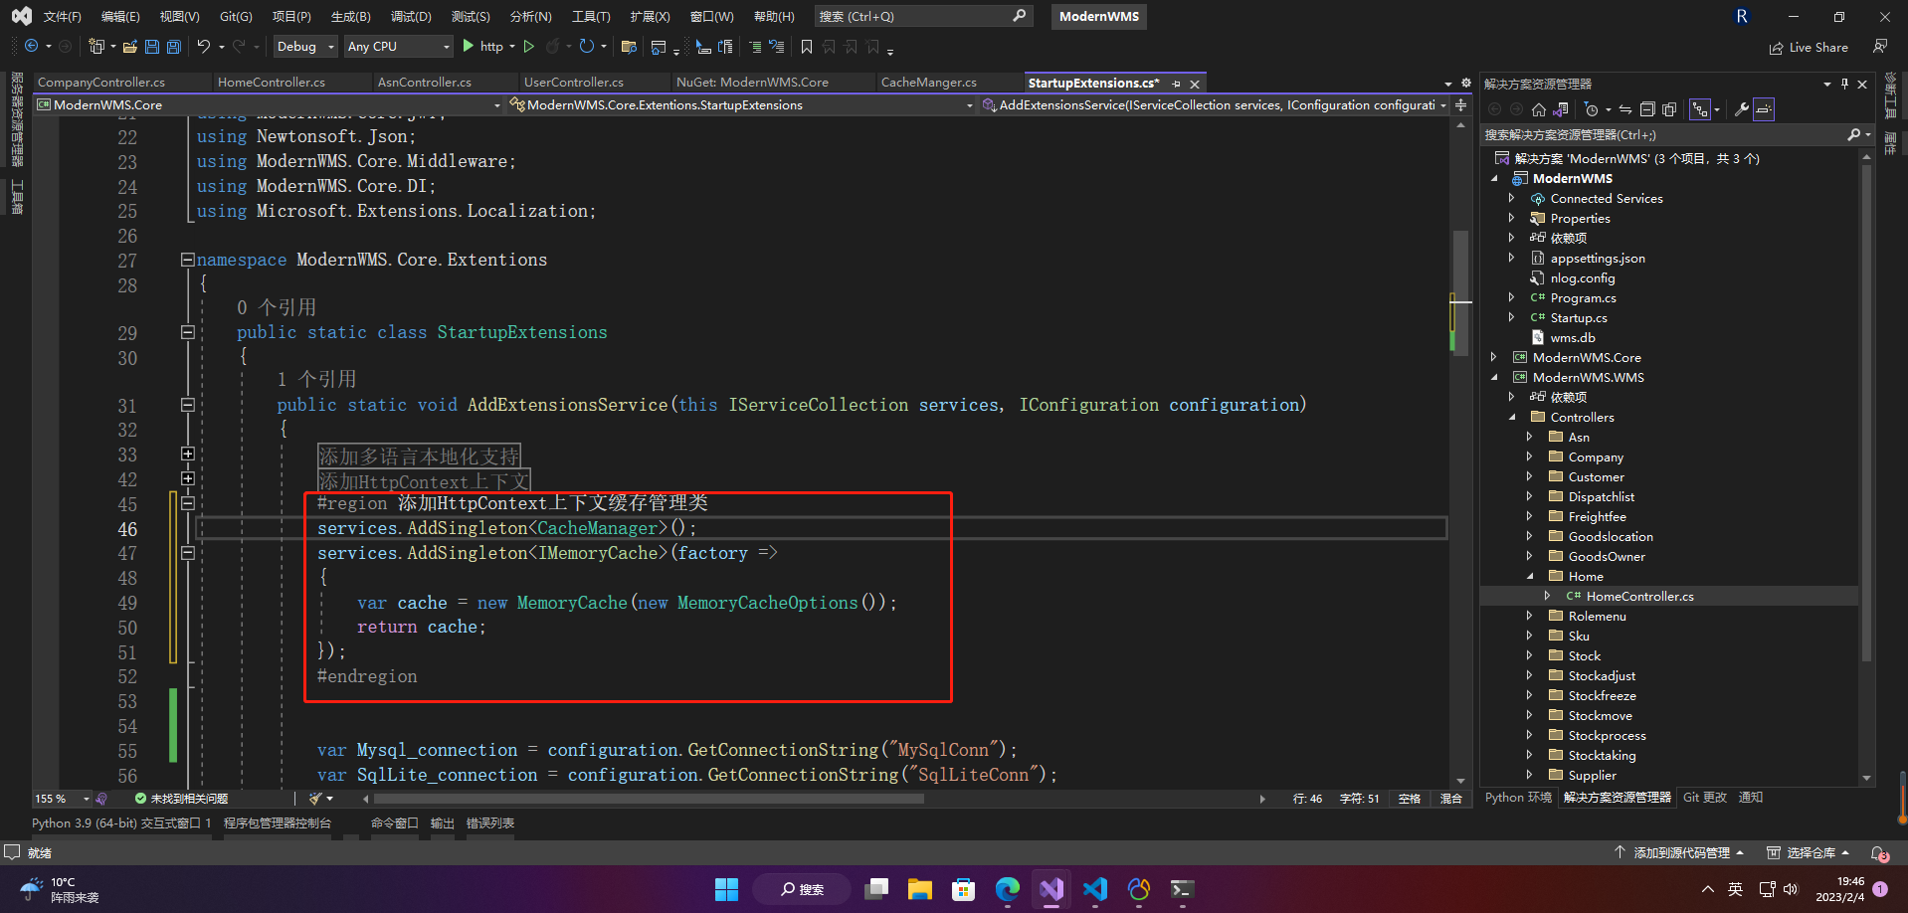Click 添加到源代码管理 in status bar
This screenshot has width=1908, height=913.
click(1679, 852)
